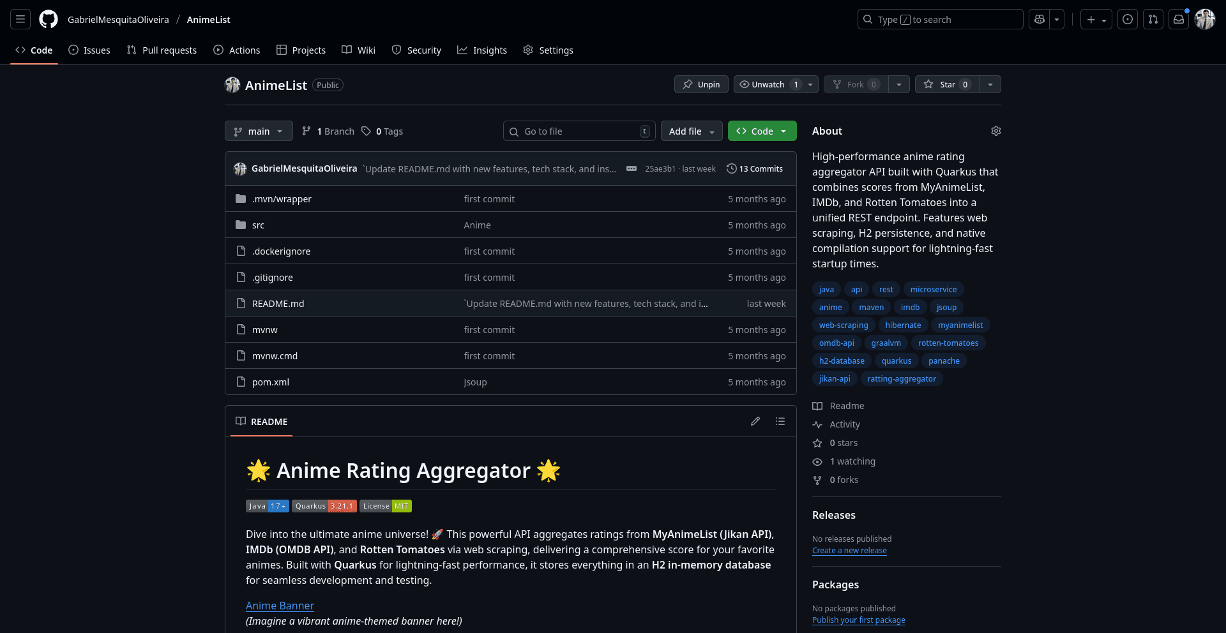Open the .mvn/wrapper folder
The height and width of the screenshot is (633, 1226).
[282, 199]
